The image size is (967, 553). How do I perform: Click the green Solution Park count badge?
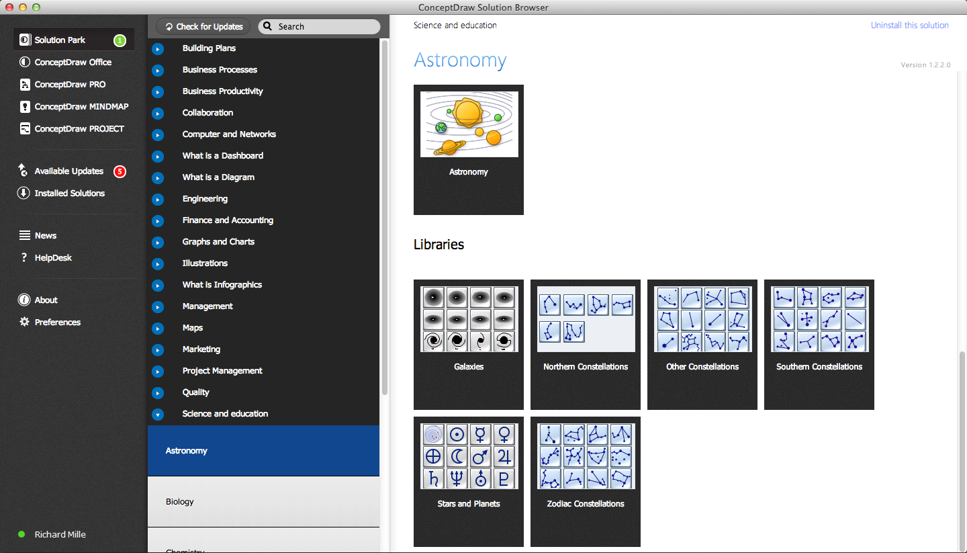point(120,40)
